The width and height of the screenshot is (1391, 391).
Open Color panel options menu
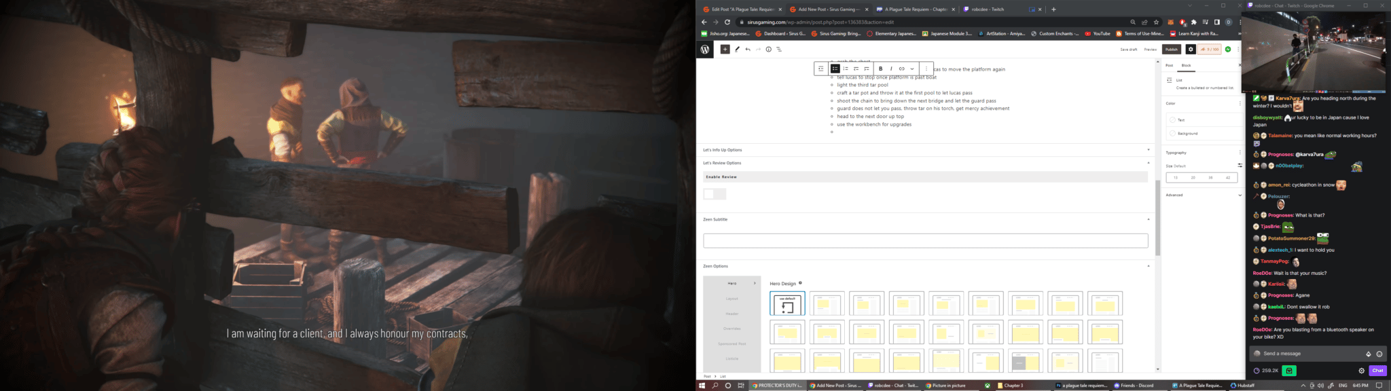click(x=1240, y=103)
